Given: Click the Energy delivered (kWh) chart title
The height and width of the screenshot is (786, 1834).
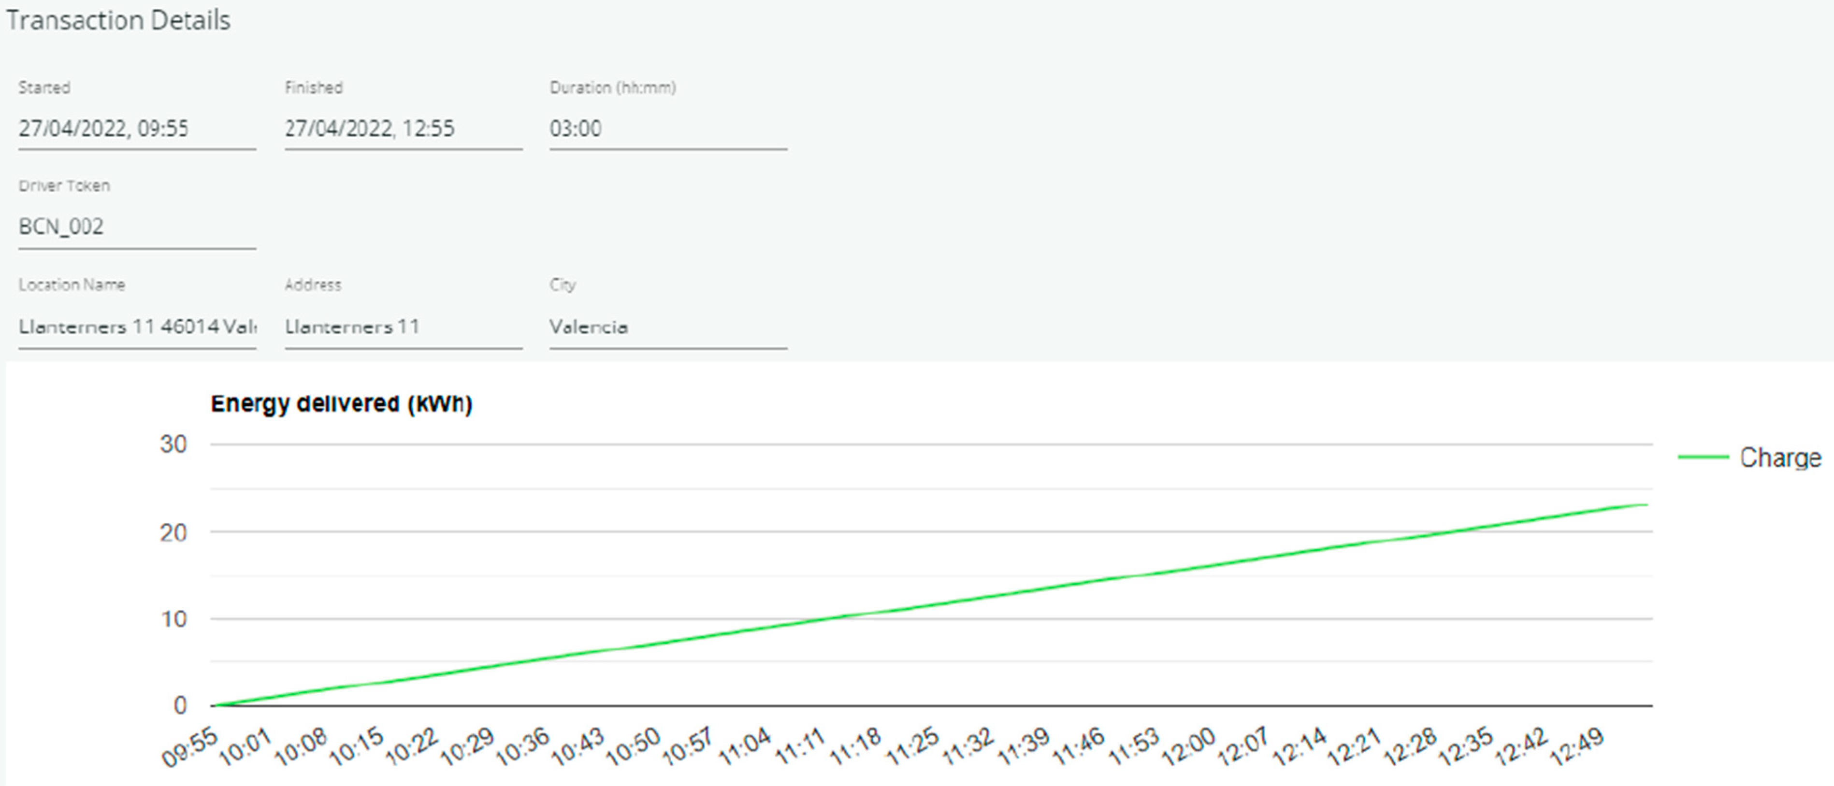Looking at the screenshot, I should (x=341, y=404).
